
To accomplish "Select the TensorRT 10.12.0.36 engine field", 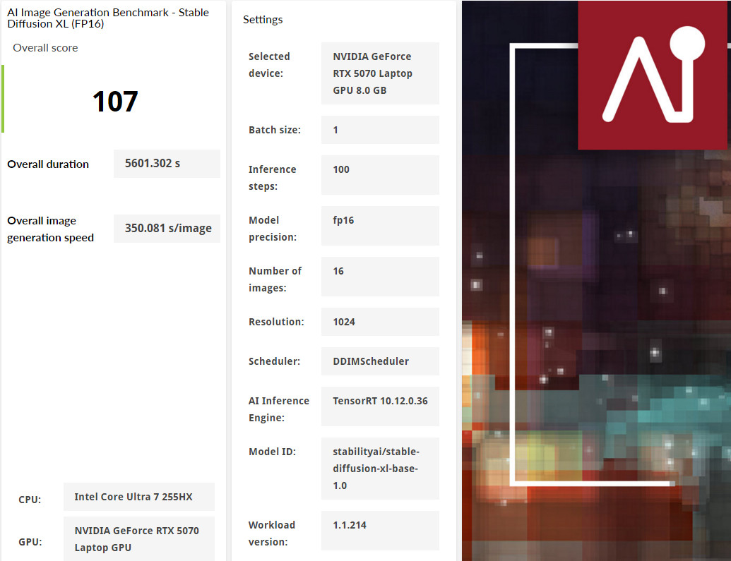I will [380, 406].
